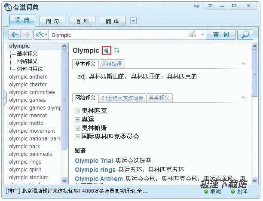263x201 pixels.
Task: Click the magnifier web search button
Action: [x=245, y=34]
